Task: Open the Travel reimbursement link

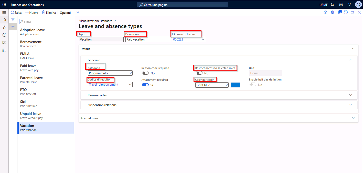Action: (x=104, y=85)
